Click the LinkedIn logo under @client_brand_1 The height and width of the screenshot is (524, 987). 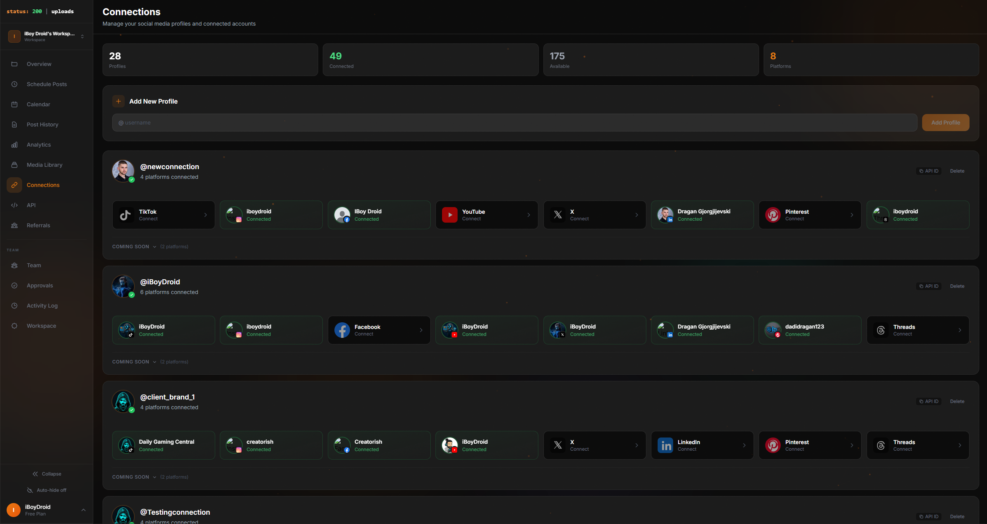[665, 445]
